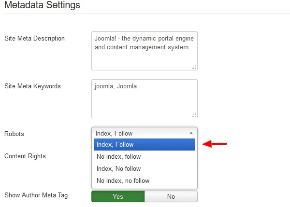This screenshot has height=207, width=290.
Task: Click the Robots field label
Action: 14,134
